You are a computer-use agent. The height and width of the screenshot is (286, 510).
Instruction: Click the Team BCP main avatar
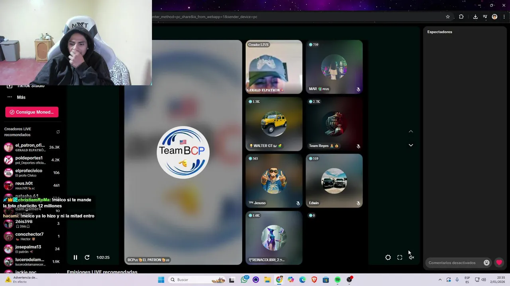coord(183,152)
